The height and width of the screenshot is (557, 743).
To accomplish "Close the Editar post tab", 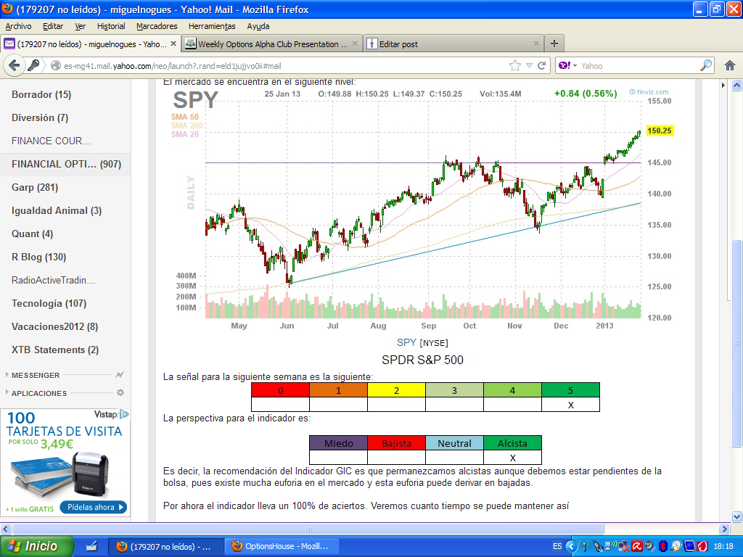I will 536,44.
